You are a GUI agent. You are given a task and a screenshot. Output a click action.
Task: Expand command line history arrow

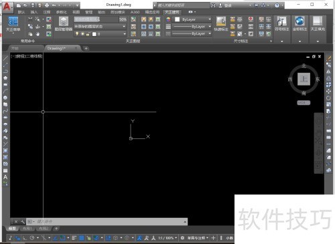185,222
